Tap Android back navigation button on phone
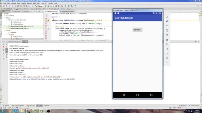Screen dimensions: 202x113 [124, 95]
